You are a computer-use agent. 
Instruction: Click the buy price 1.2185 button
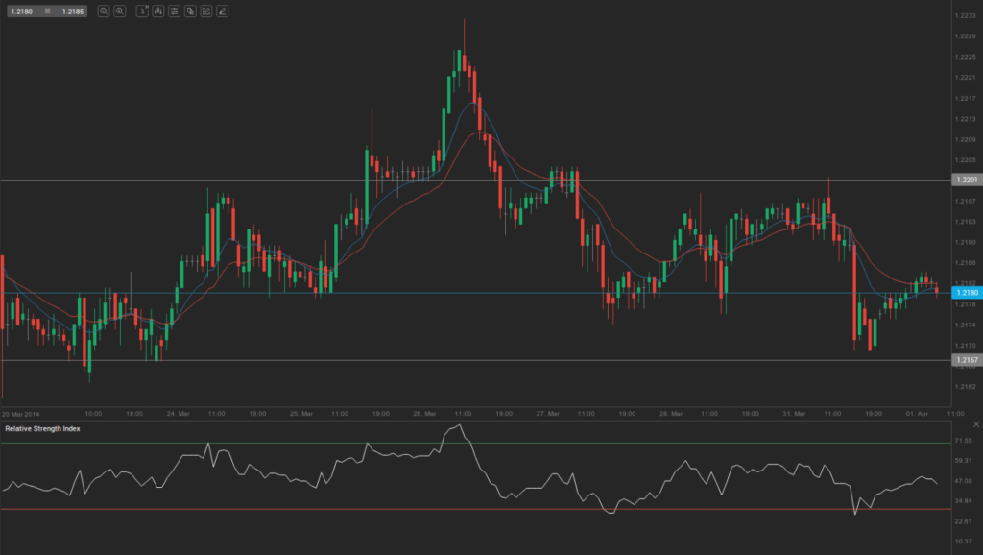point(75,12)
